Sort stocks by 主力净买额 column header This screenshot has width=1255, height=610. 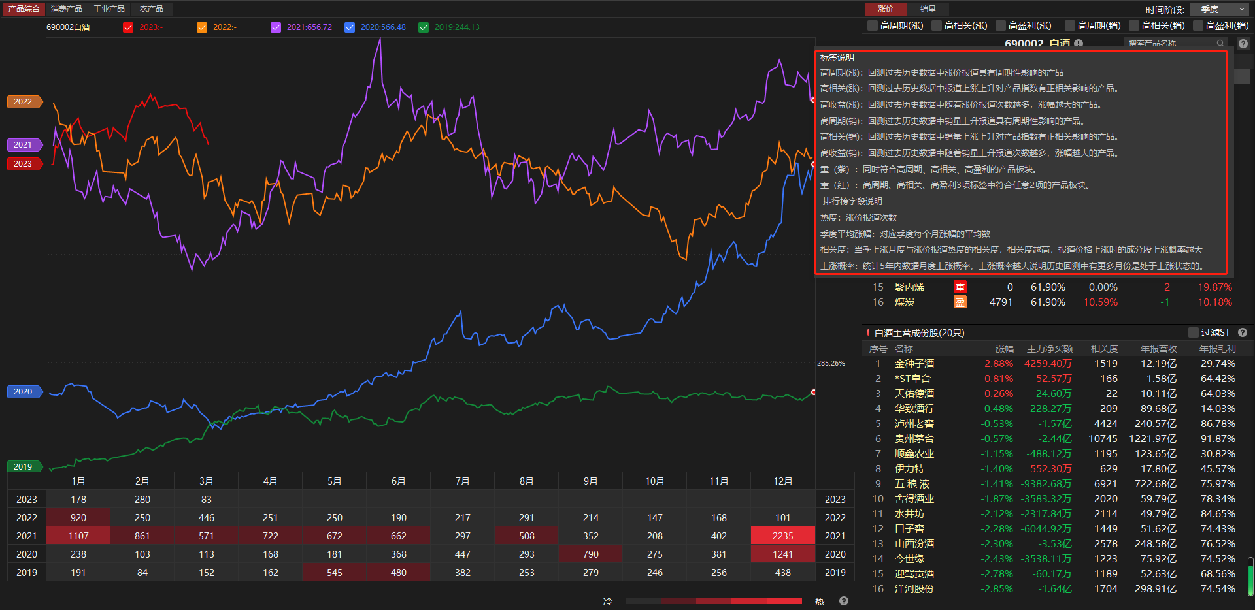pos(1050,349)
